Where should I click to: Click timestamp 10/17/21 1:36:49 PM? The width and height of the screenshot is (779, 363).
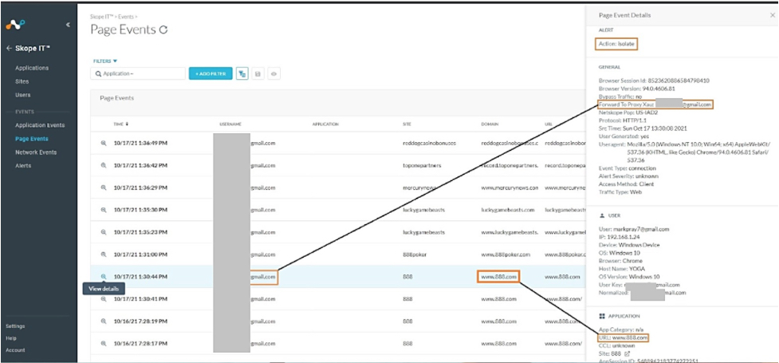pos(140,143)
